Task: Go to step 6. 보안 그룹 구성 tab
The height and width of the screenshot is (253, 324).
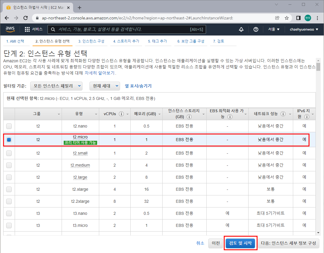Action: coord(191,41)
